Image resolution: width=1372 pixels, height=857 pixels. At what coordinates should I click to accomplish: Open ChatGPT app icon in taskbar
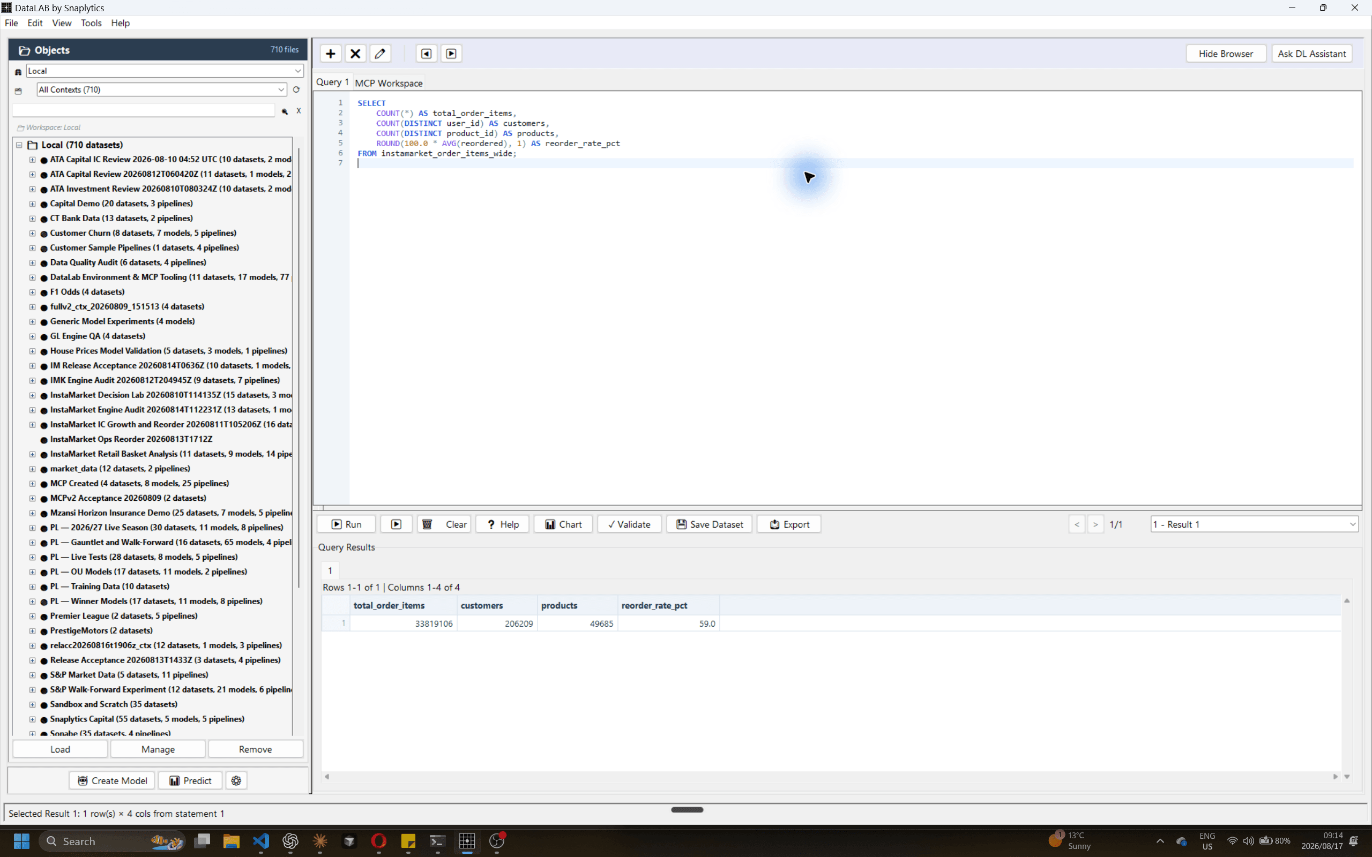290,841
